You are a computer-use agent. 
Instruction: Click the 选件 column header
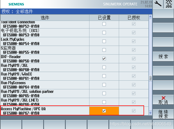45,18
